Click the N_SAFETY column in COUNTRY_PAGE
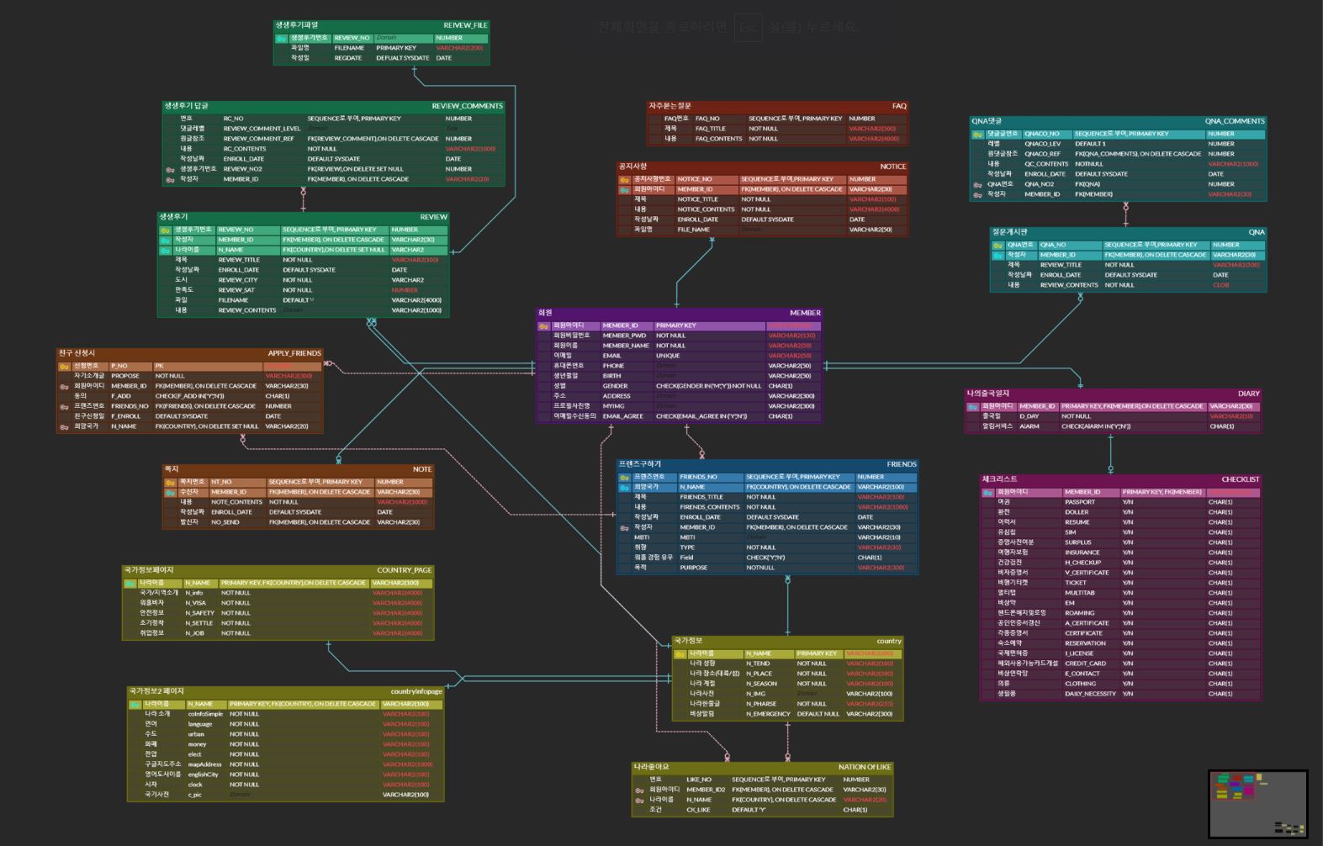This screenshot has height=846, width=1323. tap(199, 613)
